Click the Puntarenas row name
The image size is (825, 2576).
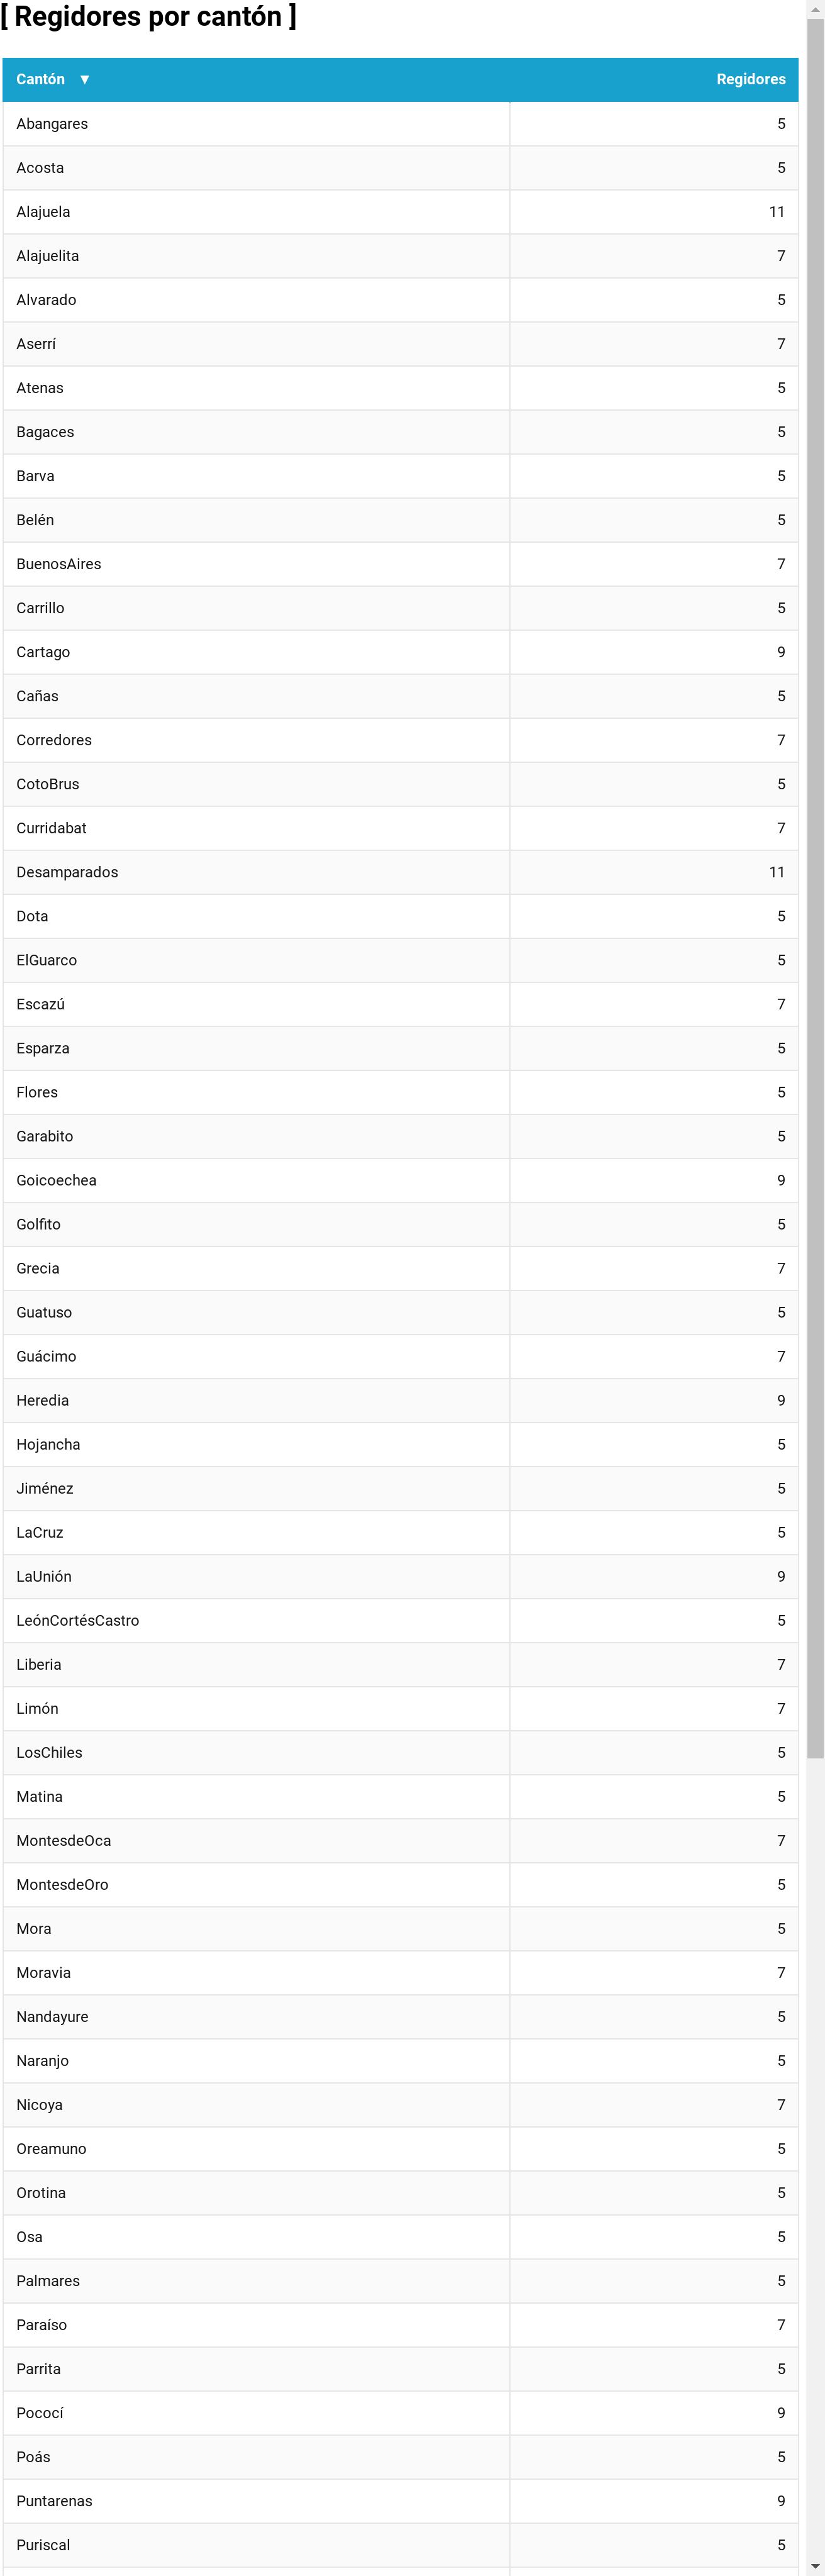[54, 2500]
